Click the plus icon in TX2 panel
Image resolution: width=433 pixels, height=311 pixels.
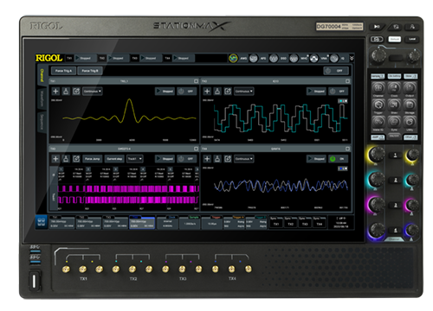207,92
